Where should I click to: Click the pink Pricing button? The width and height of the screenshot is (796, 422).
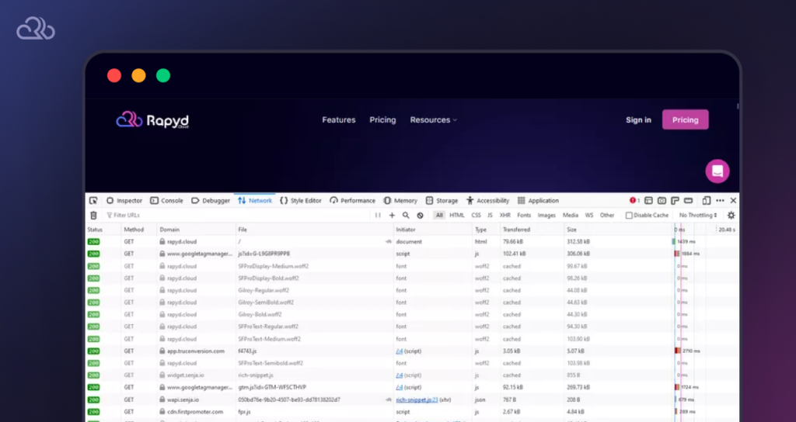(x=686, y=119)
